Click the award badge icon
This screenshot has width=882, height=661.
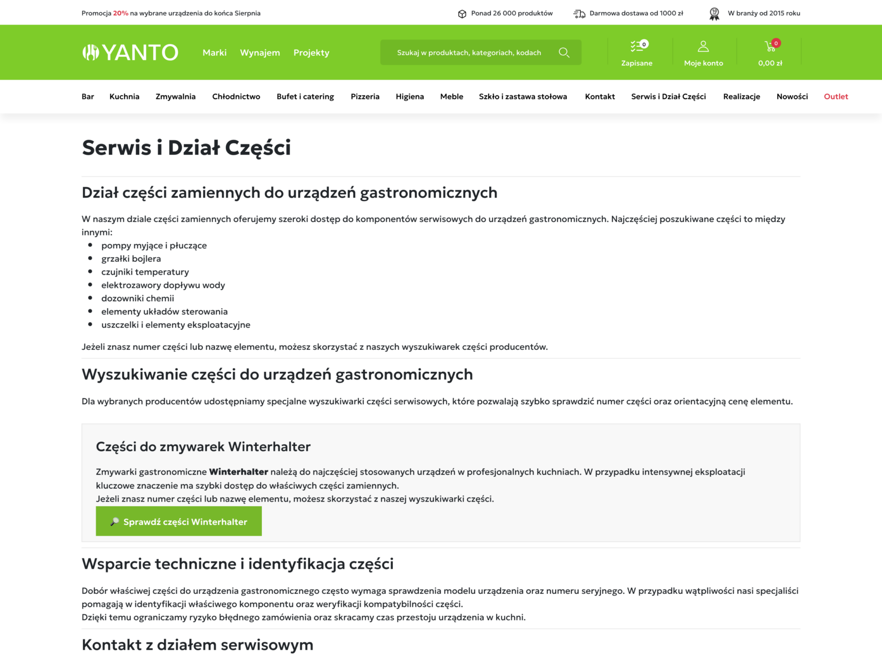coord(714,14)
